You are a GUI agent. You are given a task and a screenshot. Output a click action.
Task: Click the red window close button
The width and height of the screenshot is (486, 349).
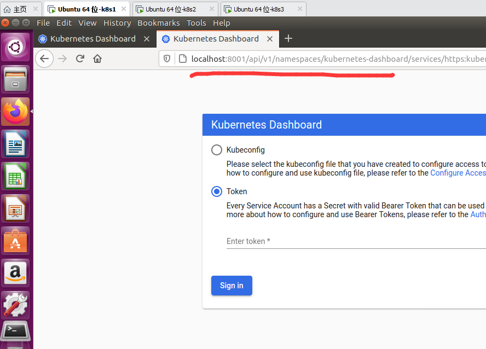(x=5, y=22)
